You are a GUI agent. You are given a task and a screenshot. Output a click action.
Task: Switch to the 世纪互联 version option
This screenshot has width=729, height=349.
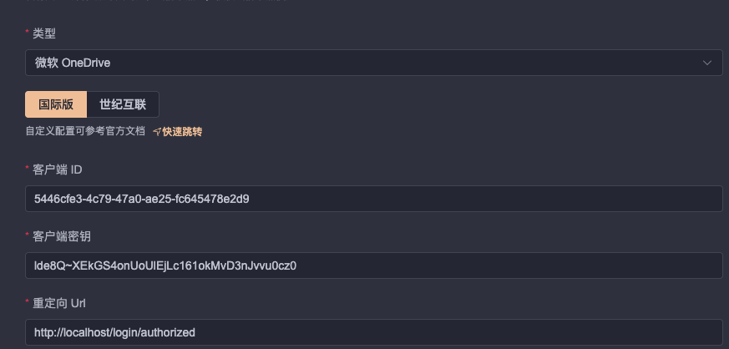123,104
